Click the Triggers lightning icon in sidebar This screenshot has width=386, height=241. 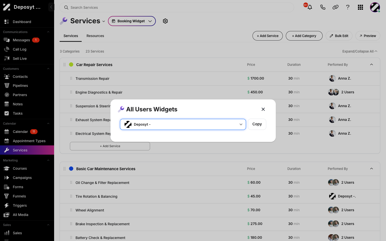pyautogui.click(x=7, y=205)
